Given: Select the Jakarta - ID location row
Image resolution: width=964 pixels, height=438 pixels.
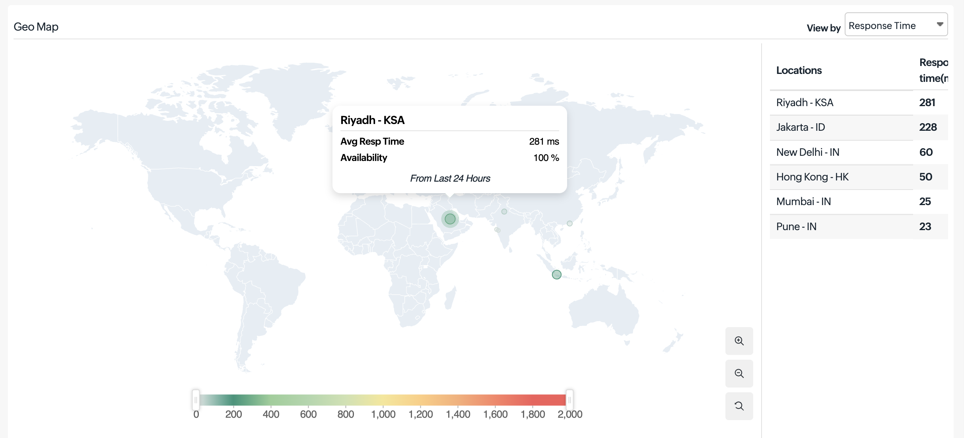Looking at the screenshot, I should [x=800, y=127].
